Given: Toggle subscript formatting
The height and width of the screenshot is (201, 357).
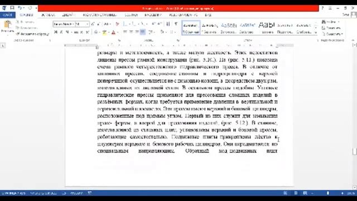Looking at the screenshot, I should 81,32.
